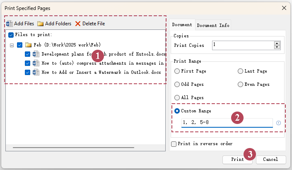Click into the Print Copies field
The image size is (292, 170).
(243, 45)
